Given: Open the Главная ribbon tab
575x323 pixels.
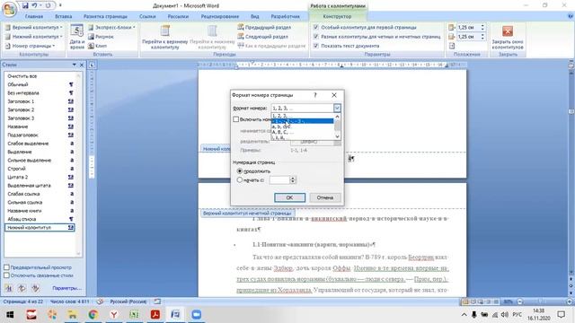Looking at the screenshot, I should pos(34,16).
